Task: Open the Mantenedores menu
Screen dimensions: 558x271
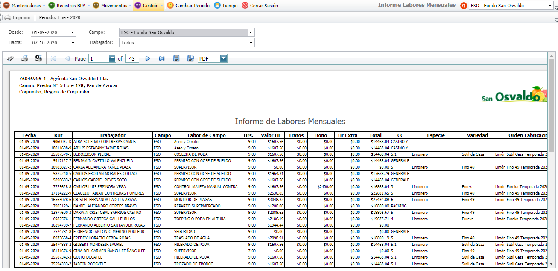Action: coord(24,6)
